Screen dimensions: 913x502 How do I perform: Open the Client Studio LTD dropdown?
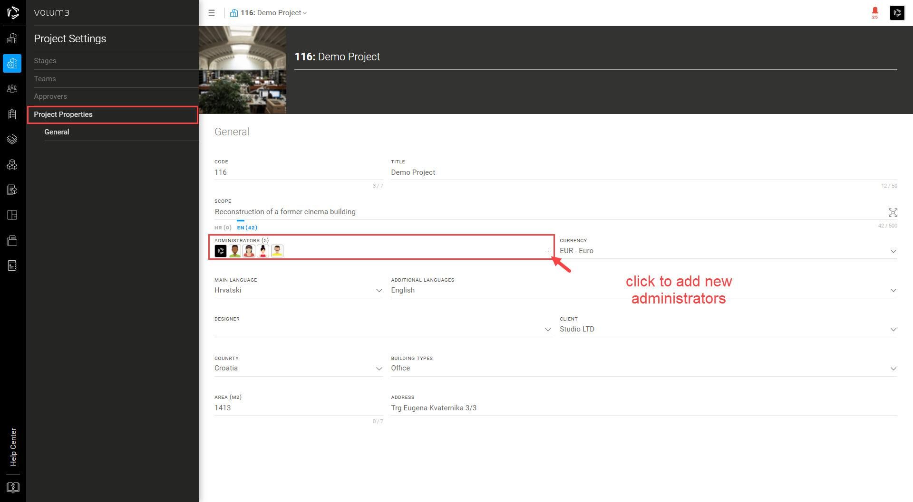[728, 329]
